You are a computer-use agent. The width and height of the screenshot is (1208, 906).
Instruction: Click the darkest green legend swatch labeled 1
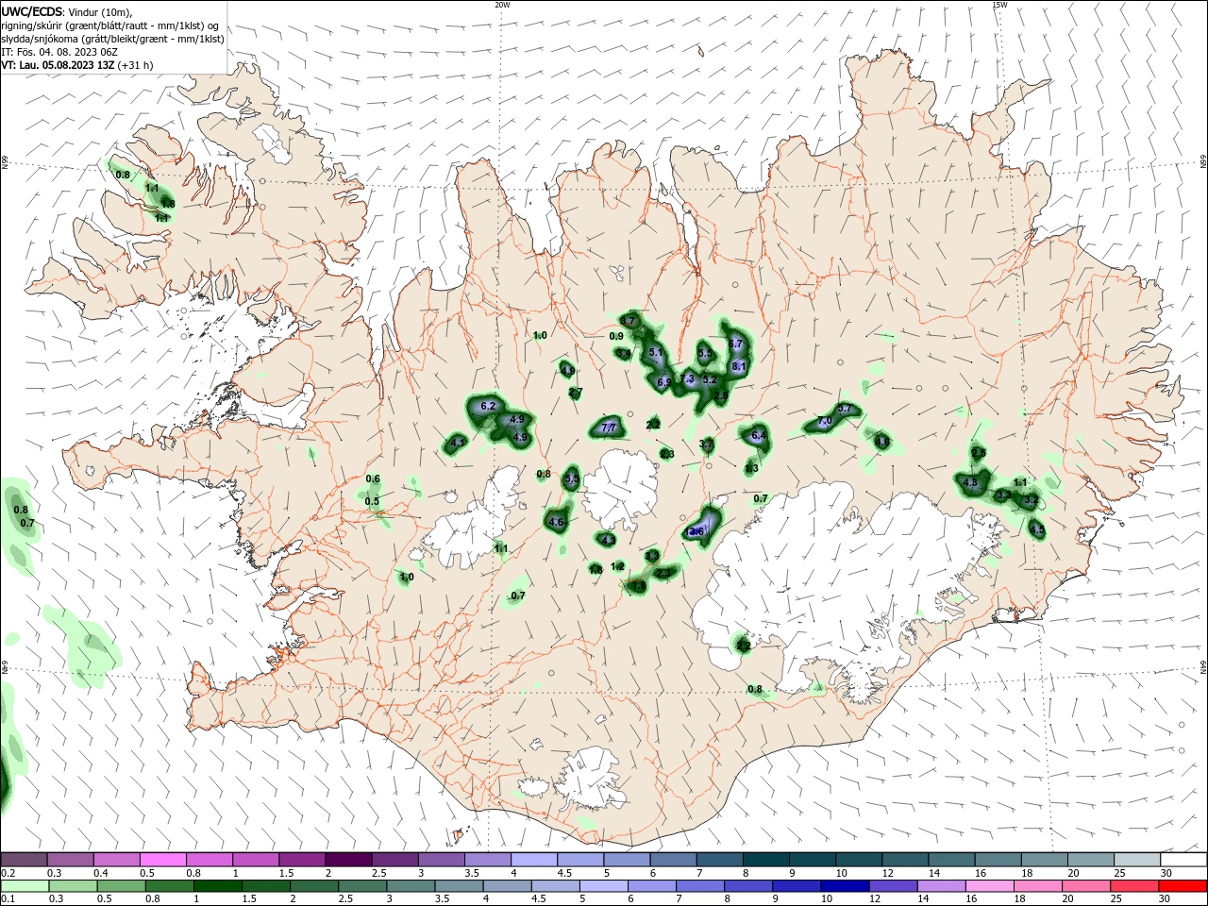coord(217,886)
